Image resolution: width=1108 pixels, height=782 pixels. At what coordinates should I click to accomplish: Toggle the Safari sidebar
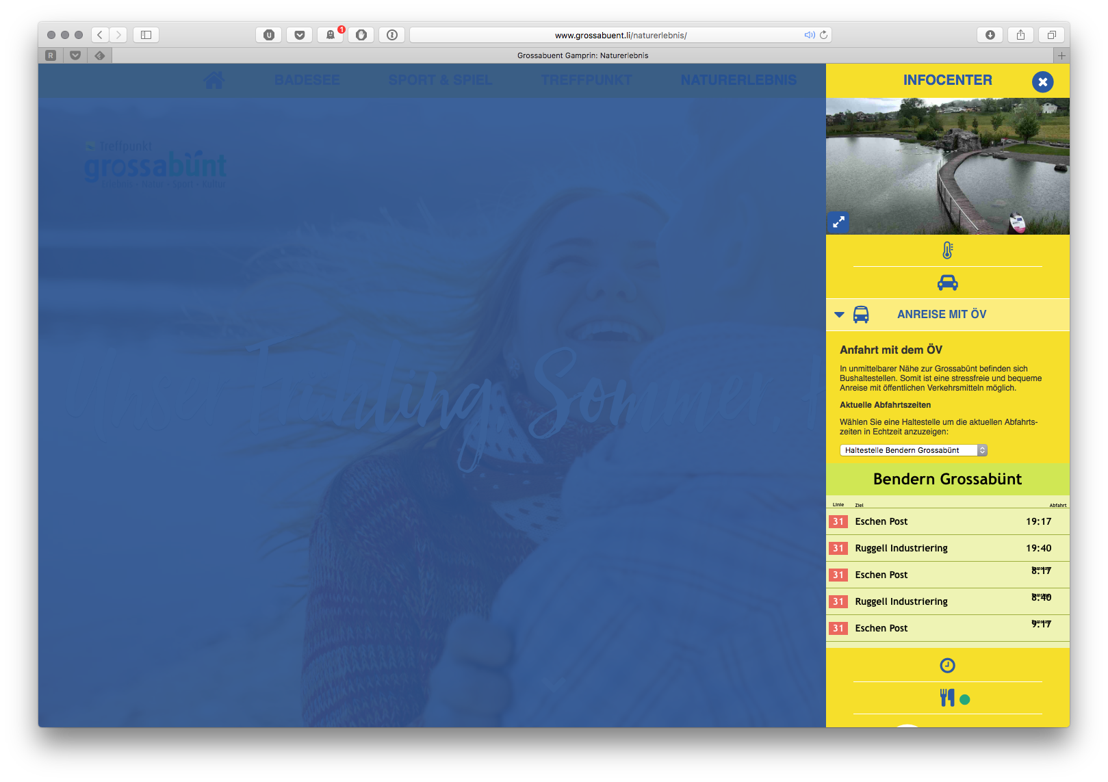tap(146, 35)
